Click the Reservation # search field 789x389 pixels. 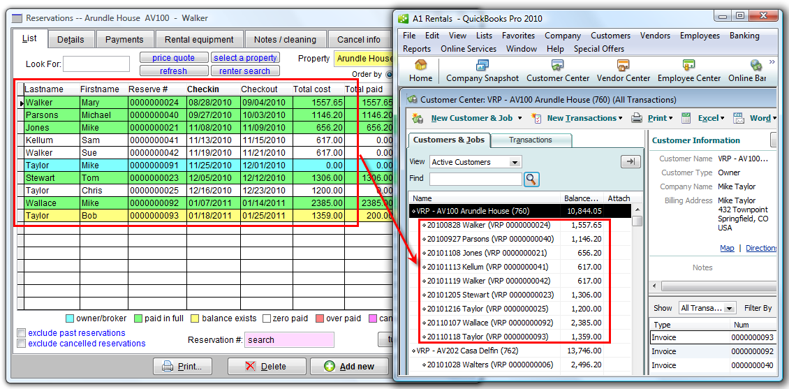tap(289, 339)
